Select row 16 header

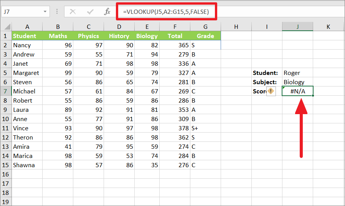click(x=5, y=174)
